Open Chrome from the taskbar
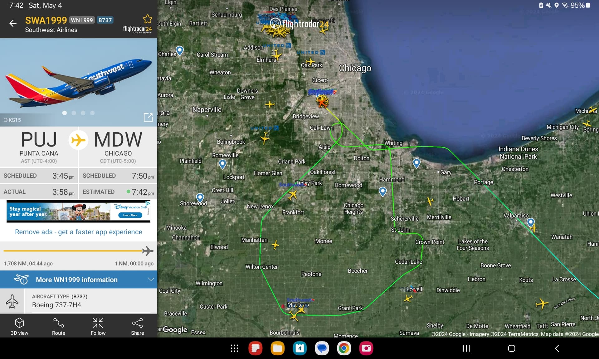The image size is (599, 359). [x=344, y=348]
